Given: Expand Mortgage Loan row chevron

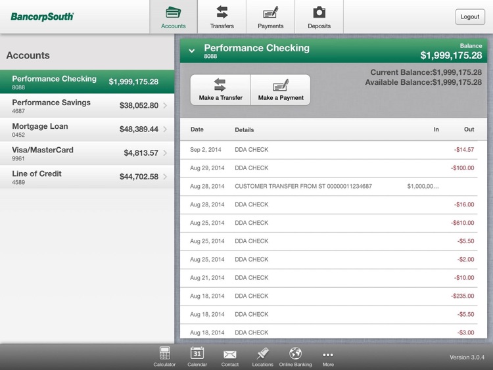Looking at the screenshot, I should pyautogui.click(x=166, y=129).
